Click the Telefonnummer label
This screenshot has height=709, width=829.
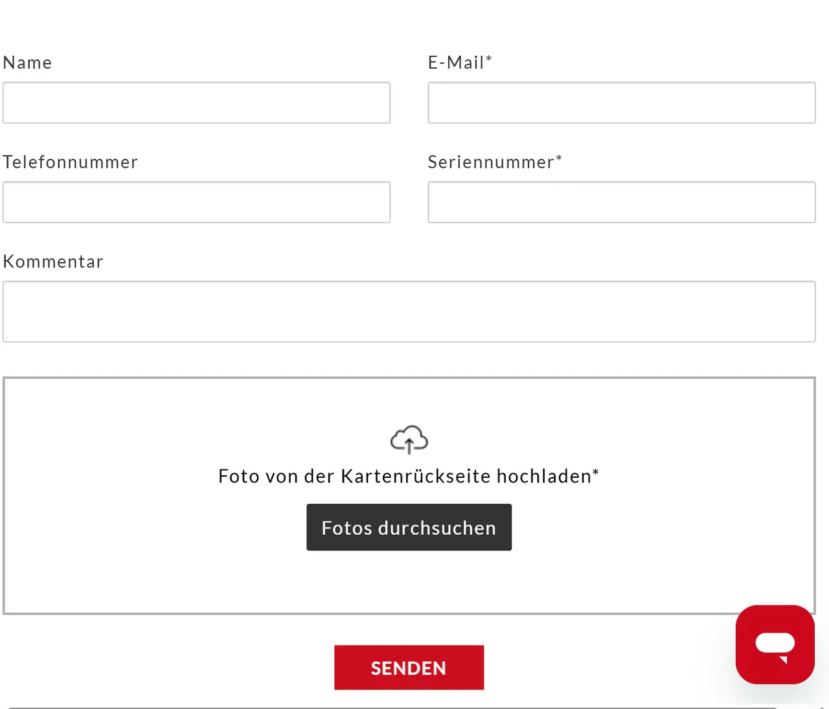[x=70, y=162]
